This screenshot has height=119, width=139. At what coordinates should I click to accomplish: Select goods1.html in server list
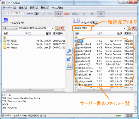[82, 54]
